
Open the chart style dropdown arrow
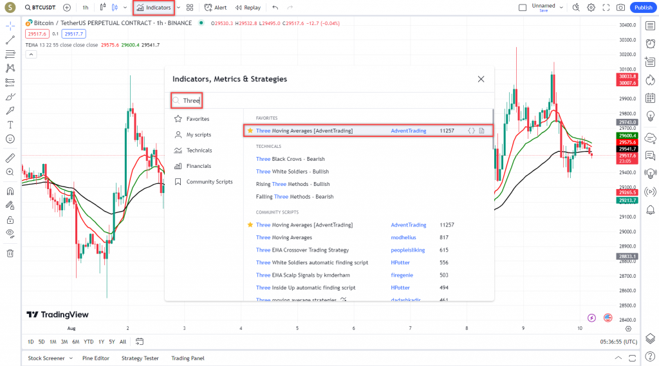(x=125, y=8)
